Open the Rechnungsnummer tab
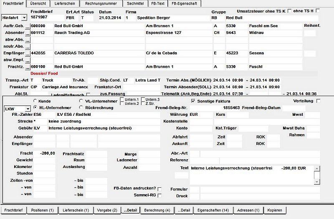334x219 pixels. pos(101,3)
